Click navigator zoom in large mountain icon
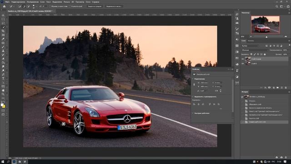The height and width of the screenshot is (164, 291). pyautogui.click(x=286, y=36)
